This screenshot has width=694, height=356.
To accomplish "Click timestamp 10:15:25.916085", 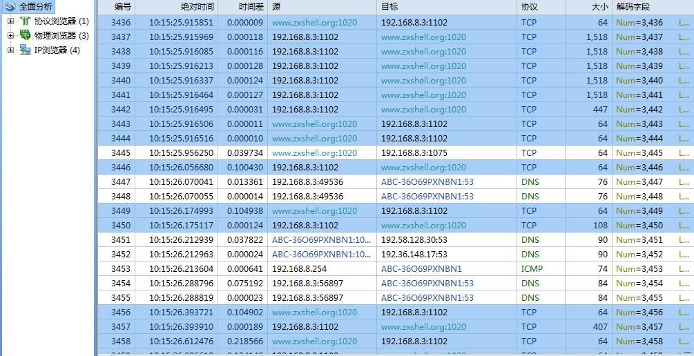I will tap(181, 51).
